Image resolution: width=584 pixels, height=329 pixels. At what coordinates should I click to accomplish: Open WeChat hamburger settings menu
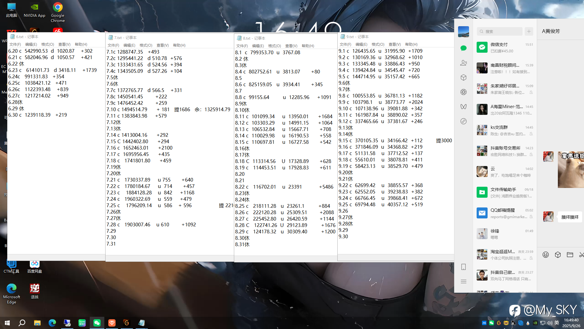464,281
